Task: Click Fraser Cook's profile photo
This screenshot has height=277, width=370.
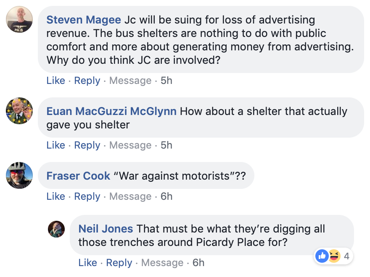Action: point(19,175)
